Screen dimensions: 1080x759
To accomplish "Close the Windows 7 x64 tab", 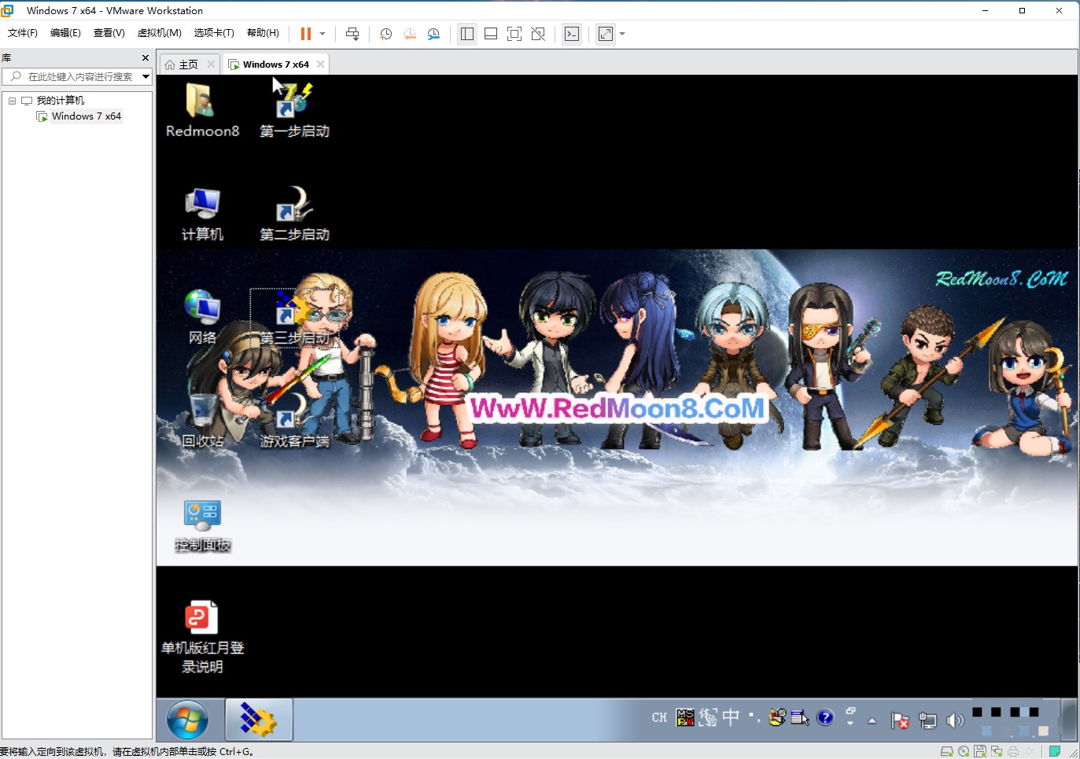I will (320, 64).
